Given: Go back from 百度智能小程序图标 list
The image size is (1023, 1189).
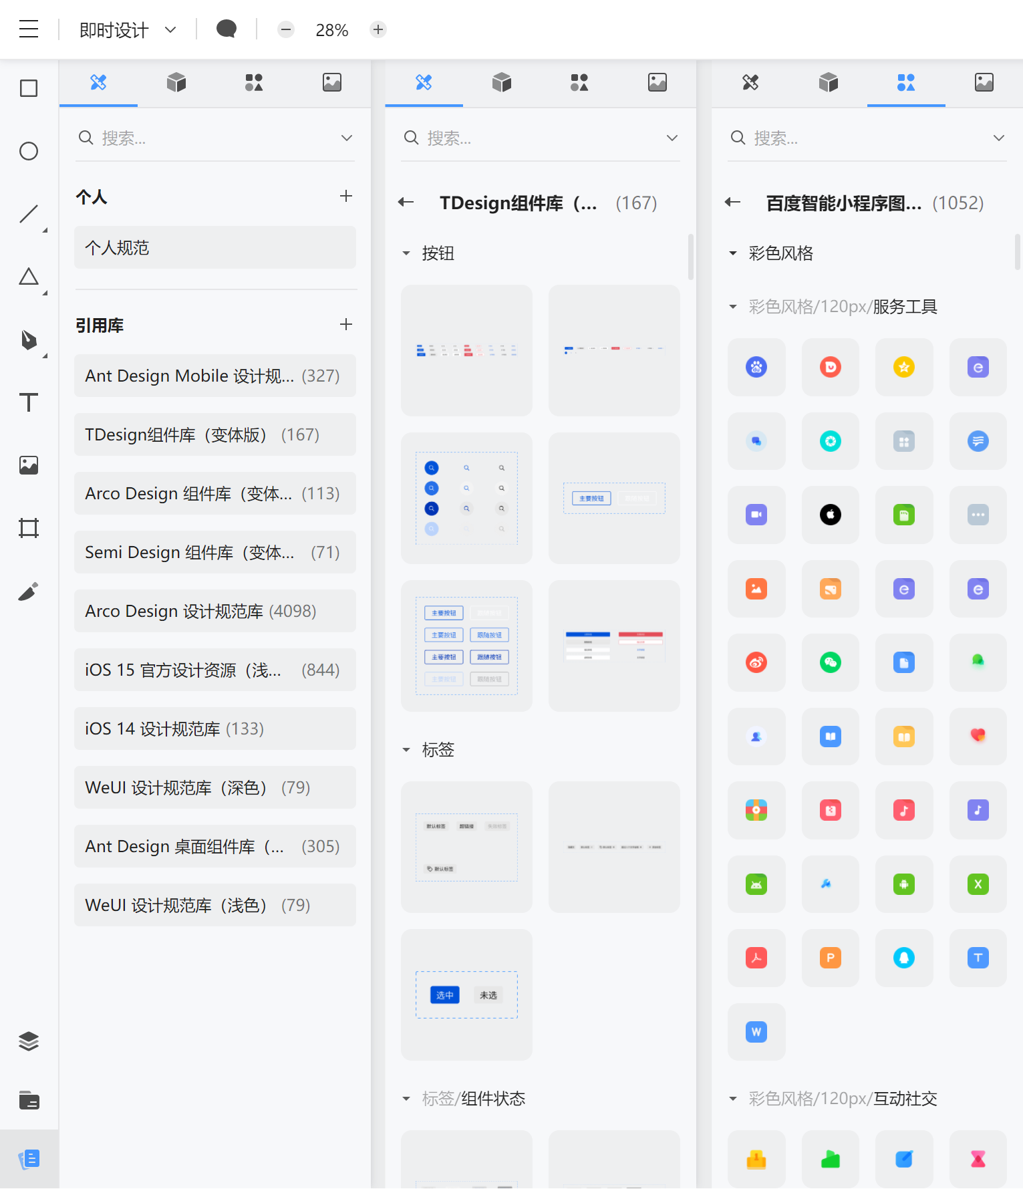Looking at the screenshot, I should 733,202.
